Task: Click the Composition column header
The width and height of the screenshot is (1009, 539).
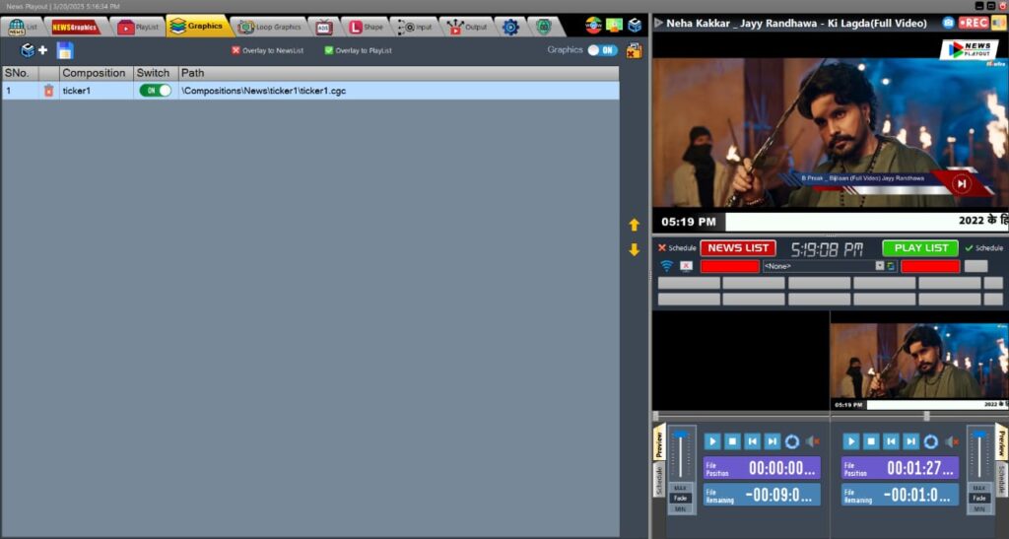Action: (96, 73)
